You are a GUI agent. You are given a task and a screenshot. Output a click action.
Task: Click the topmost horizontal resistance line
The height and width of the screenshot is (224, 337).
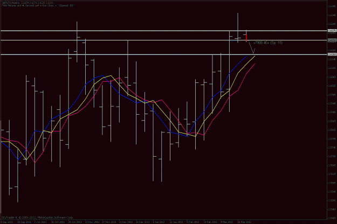163,31
